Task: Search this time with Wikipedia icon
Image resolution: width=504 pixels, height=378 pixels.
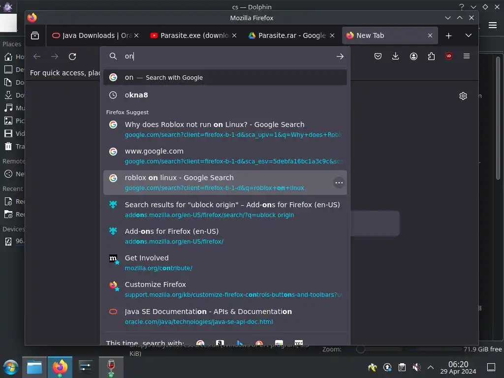Action: pyautogui.click(x=299, y=343)
